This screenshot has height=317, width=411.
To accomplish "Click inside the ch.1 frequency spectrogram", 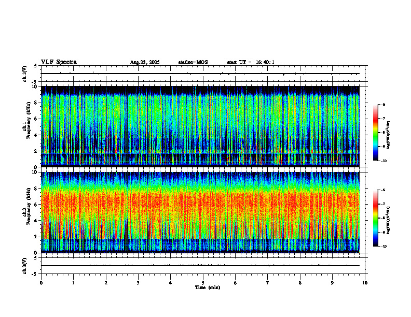I will tap(200, 126).
